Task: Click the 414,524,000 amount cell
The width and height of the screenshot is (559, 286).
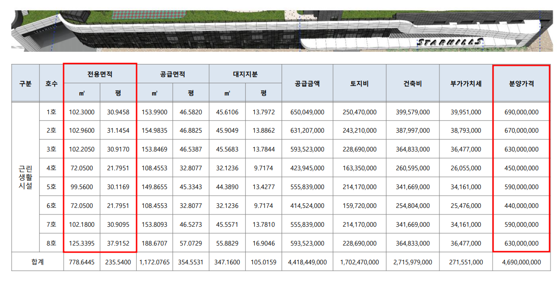Action: [308, 206]
